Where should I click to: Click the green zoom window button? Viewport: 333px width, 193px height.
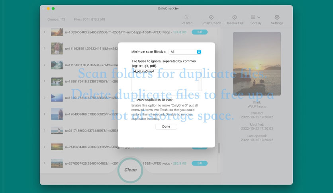click(x=53, y=8)
